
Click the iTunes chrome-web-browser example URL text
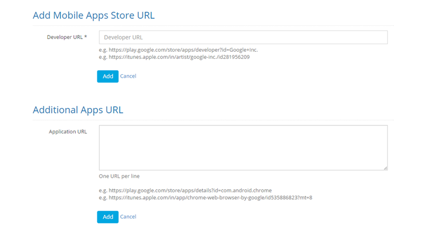pyautogui.click(x=205, y=198)
